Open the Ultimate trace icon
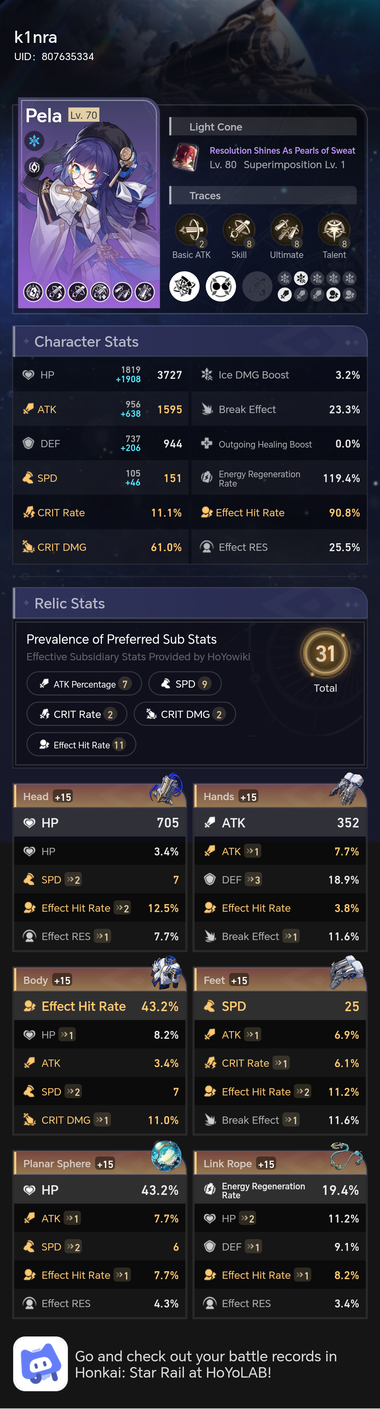 click(x=286, y=229)
